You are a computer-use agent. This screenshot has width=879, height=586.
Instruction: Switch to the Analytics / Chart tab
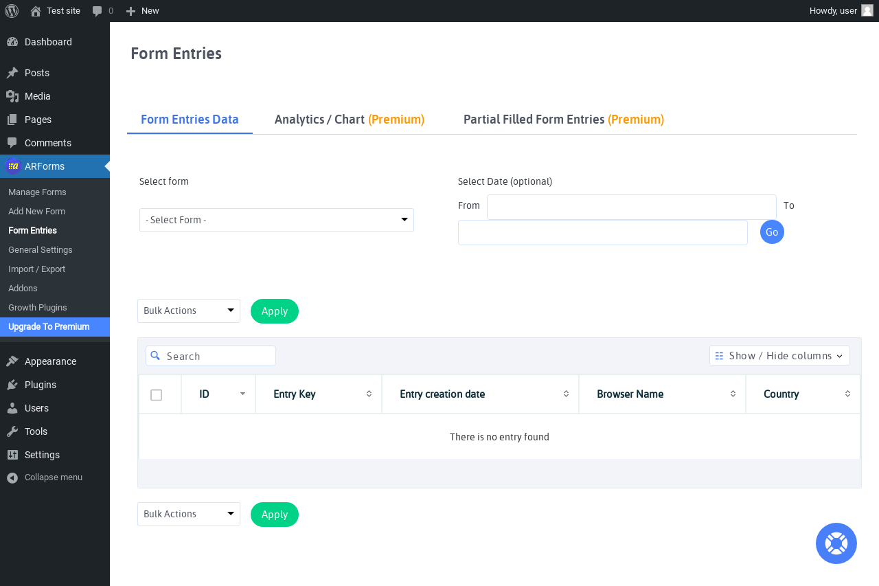click(x=350, y=120)
